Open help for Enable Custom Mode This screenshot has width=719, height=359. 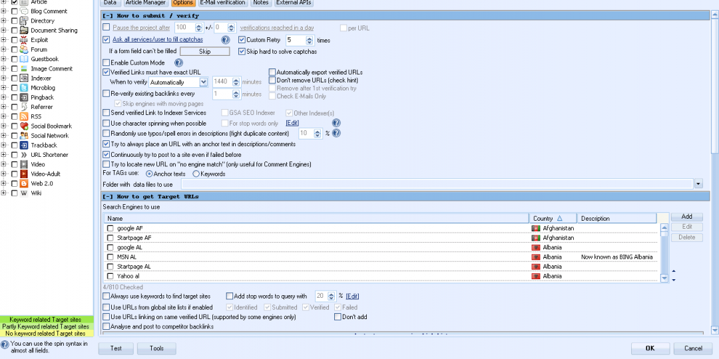tap(178, 62)
